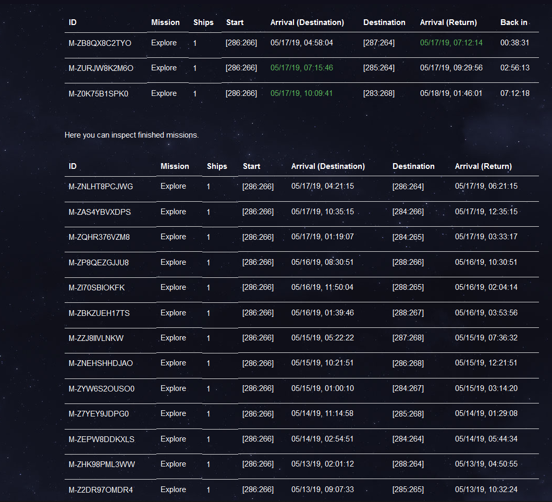Click destination [285:264] coordinates

click(379, 68)
